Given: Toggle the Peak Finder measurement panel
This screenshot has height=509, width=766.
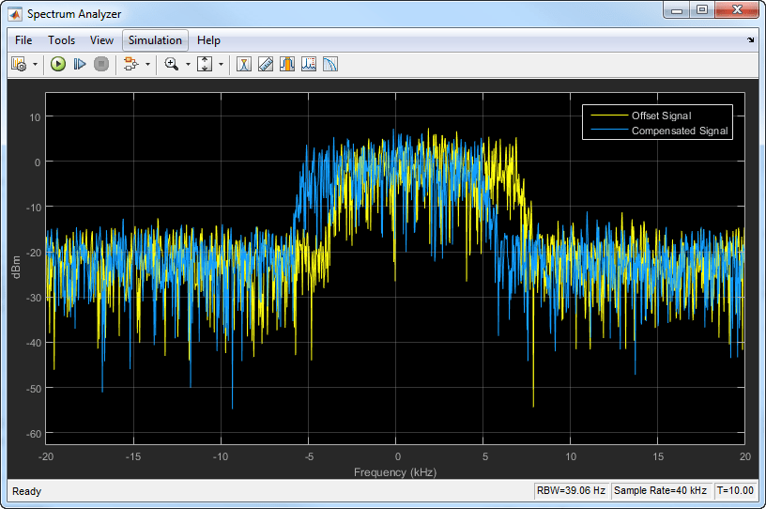Looking at the screenshot, I should 308,64.
